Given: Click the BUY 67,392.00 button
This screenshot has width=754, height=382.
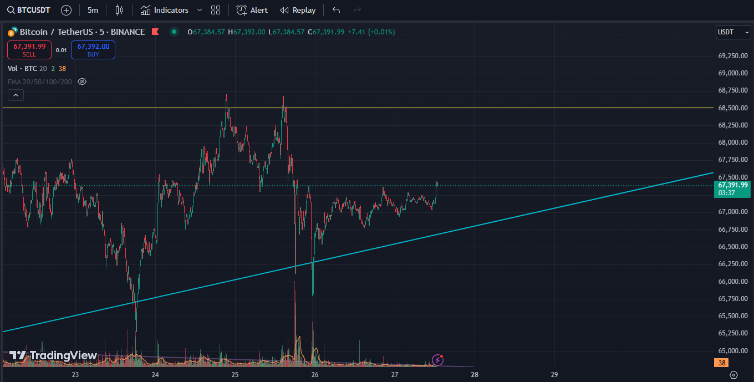Looking at the screenshot, I should point(93,50).
